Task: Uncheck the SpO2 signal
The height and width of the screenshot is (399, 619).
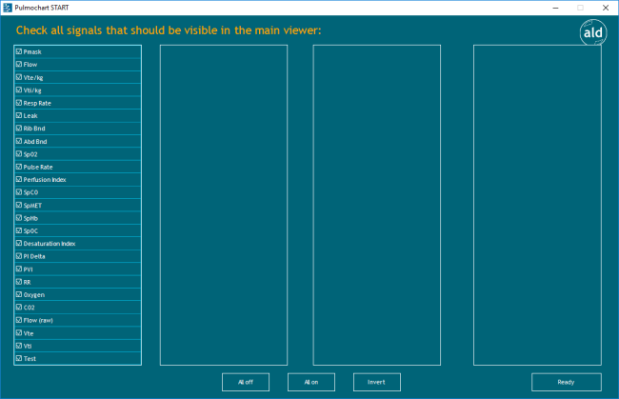Action: point(19,154)
